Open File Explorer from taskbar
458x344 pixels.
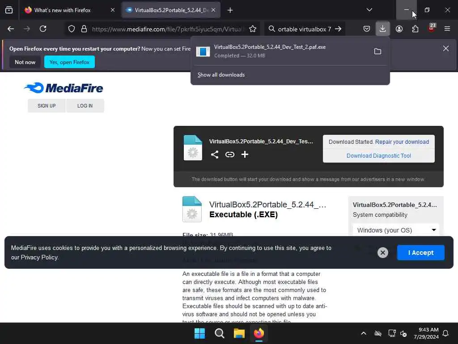(x=239, y=333)
